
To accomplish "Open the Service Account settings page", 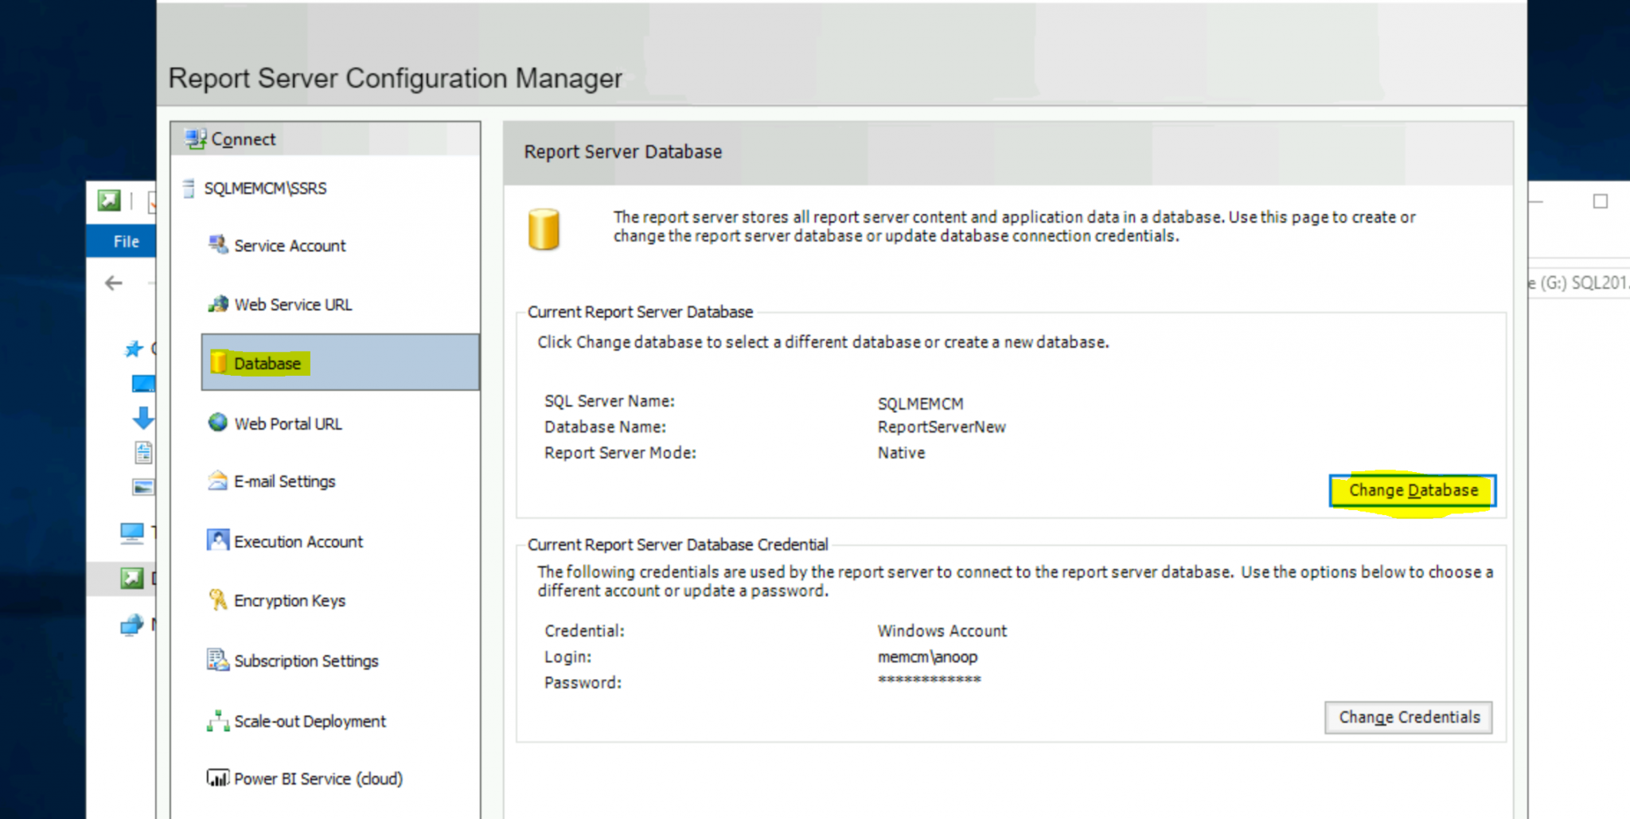I will click(289, 245).
